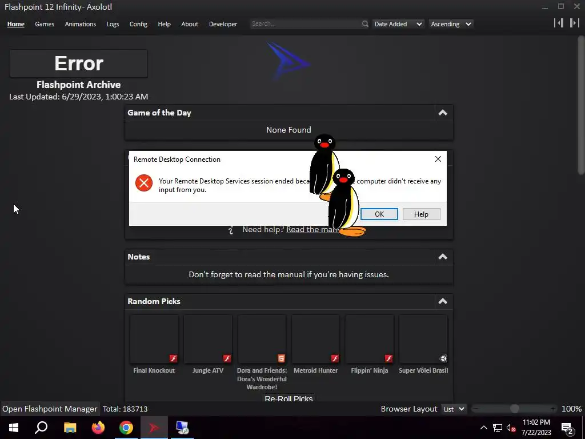Viewport: 585px width, 439px height.
Task: Open the Config tab
Action: (138, 24)
